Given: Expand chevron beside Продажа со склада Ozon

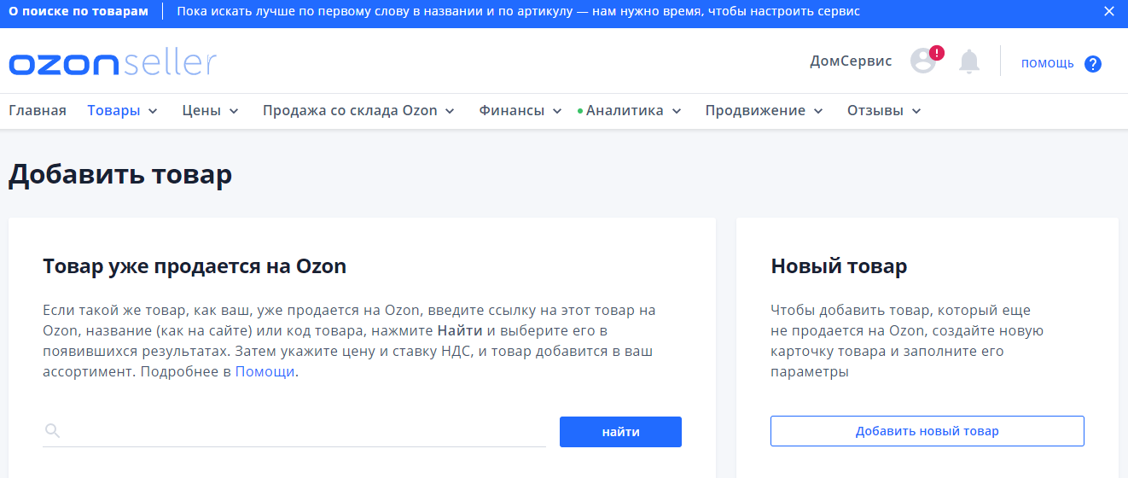Looking at the screenshot, I should (x=450, y=111).
